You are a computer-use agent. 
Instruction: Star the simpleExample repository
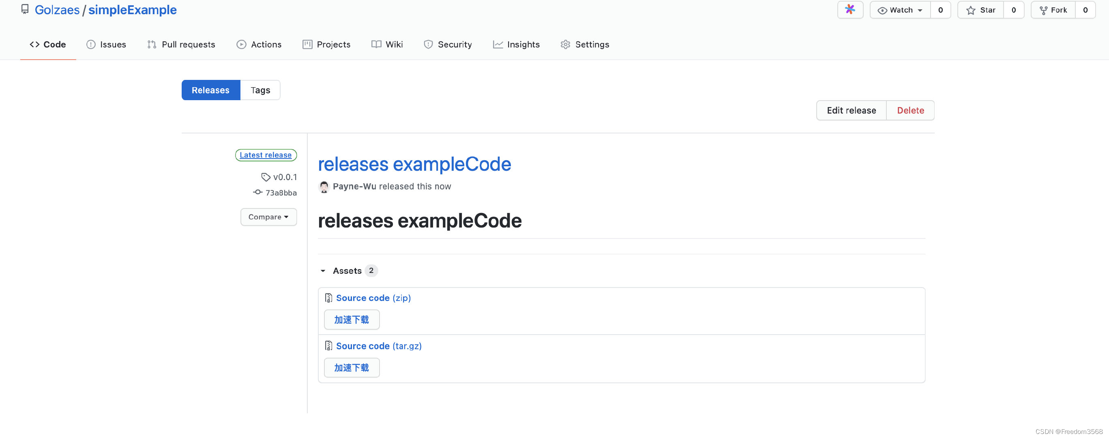(x=981, y=10)
